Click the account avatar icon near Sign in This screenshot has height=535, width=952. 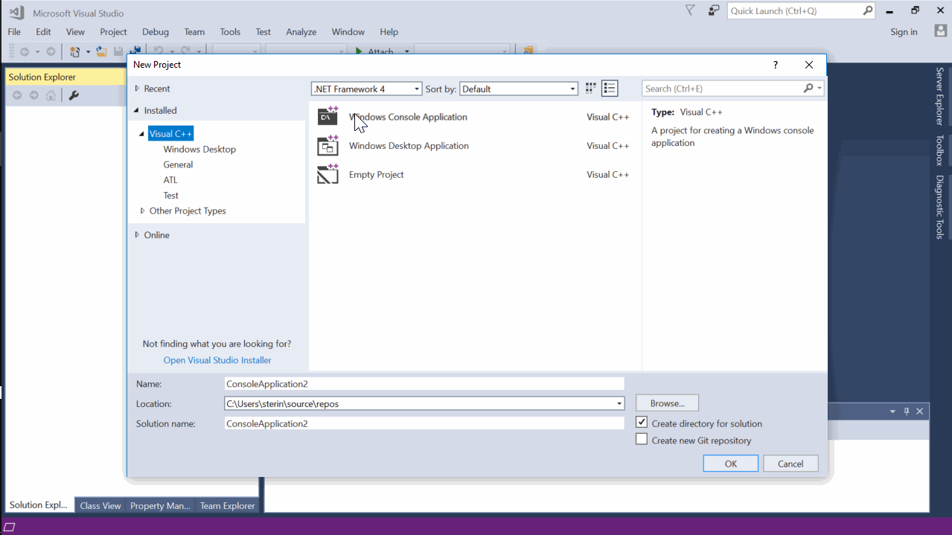941,31
